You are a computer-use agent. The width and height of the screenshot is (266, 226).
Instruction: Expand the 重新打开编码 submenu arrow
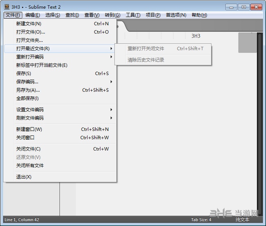point(111,57)
